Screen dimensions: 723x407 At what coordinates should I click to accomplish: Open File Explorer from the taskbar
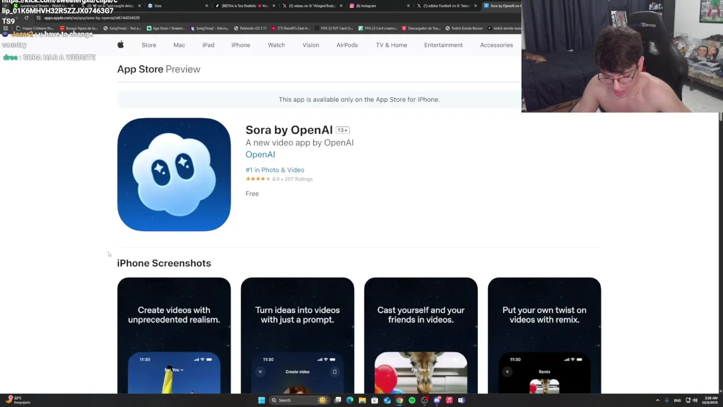coord(362,400)
